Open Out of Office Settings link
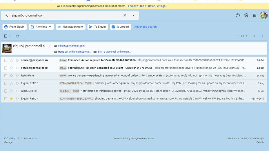This screenshot has height=151, width=269. (153, 6)
